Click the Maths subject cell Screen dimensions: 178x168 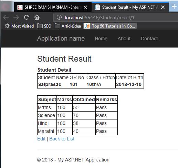(47, 107)
